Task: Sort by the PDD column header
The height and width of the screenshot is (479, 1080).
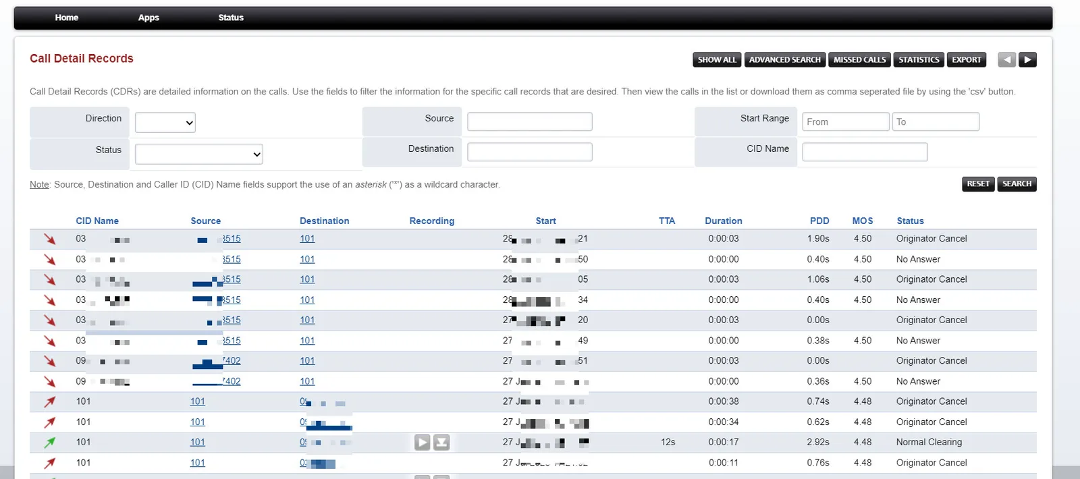Action: [x=819, y=221]
